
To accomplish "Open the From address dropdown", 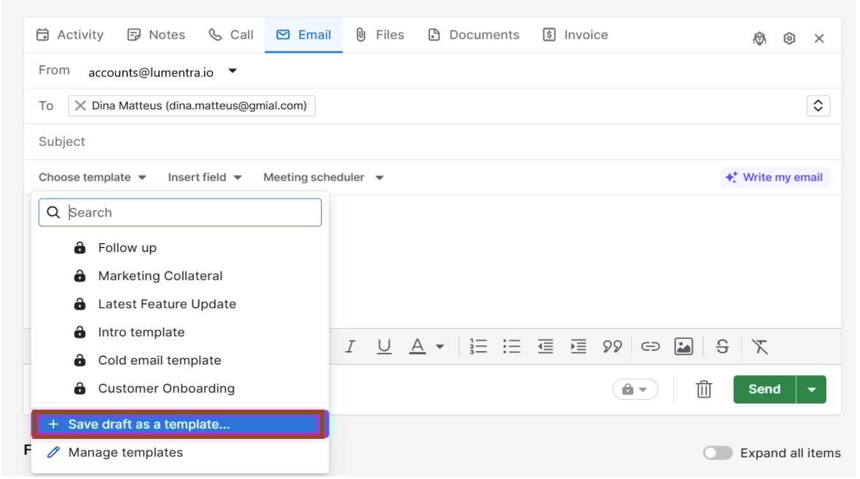I will [233, 71].
